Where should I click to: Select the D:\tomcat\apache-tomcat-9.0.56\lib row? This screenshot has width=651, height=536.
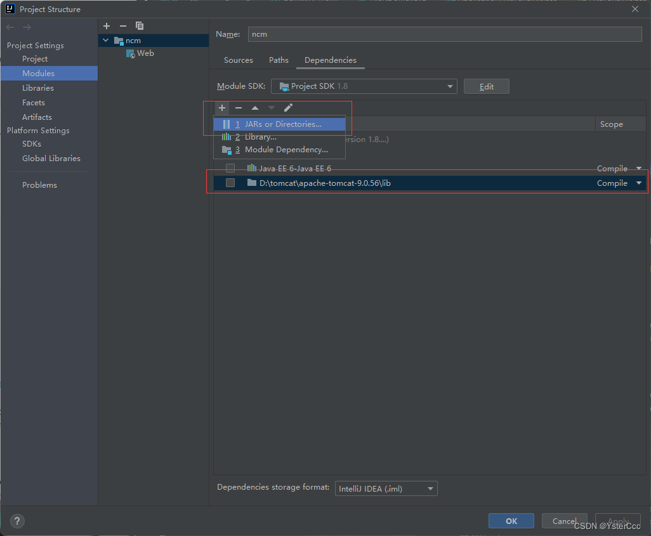pyautogui.click(x=430, y=183)
